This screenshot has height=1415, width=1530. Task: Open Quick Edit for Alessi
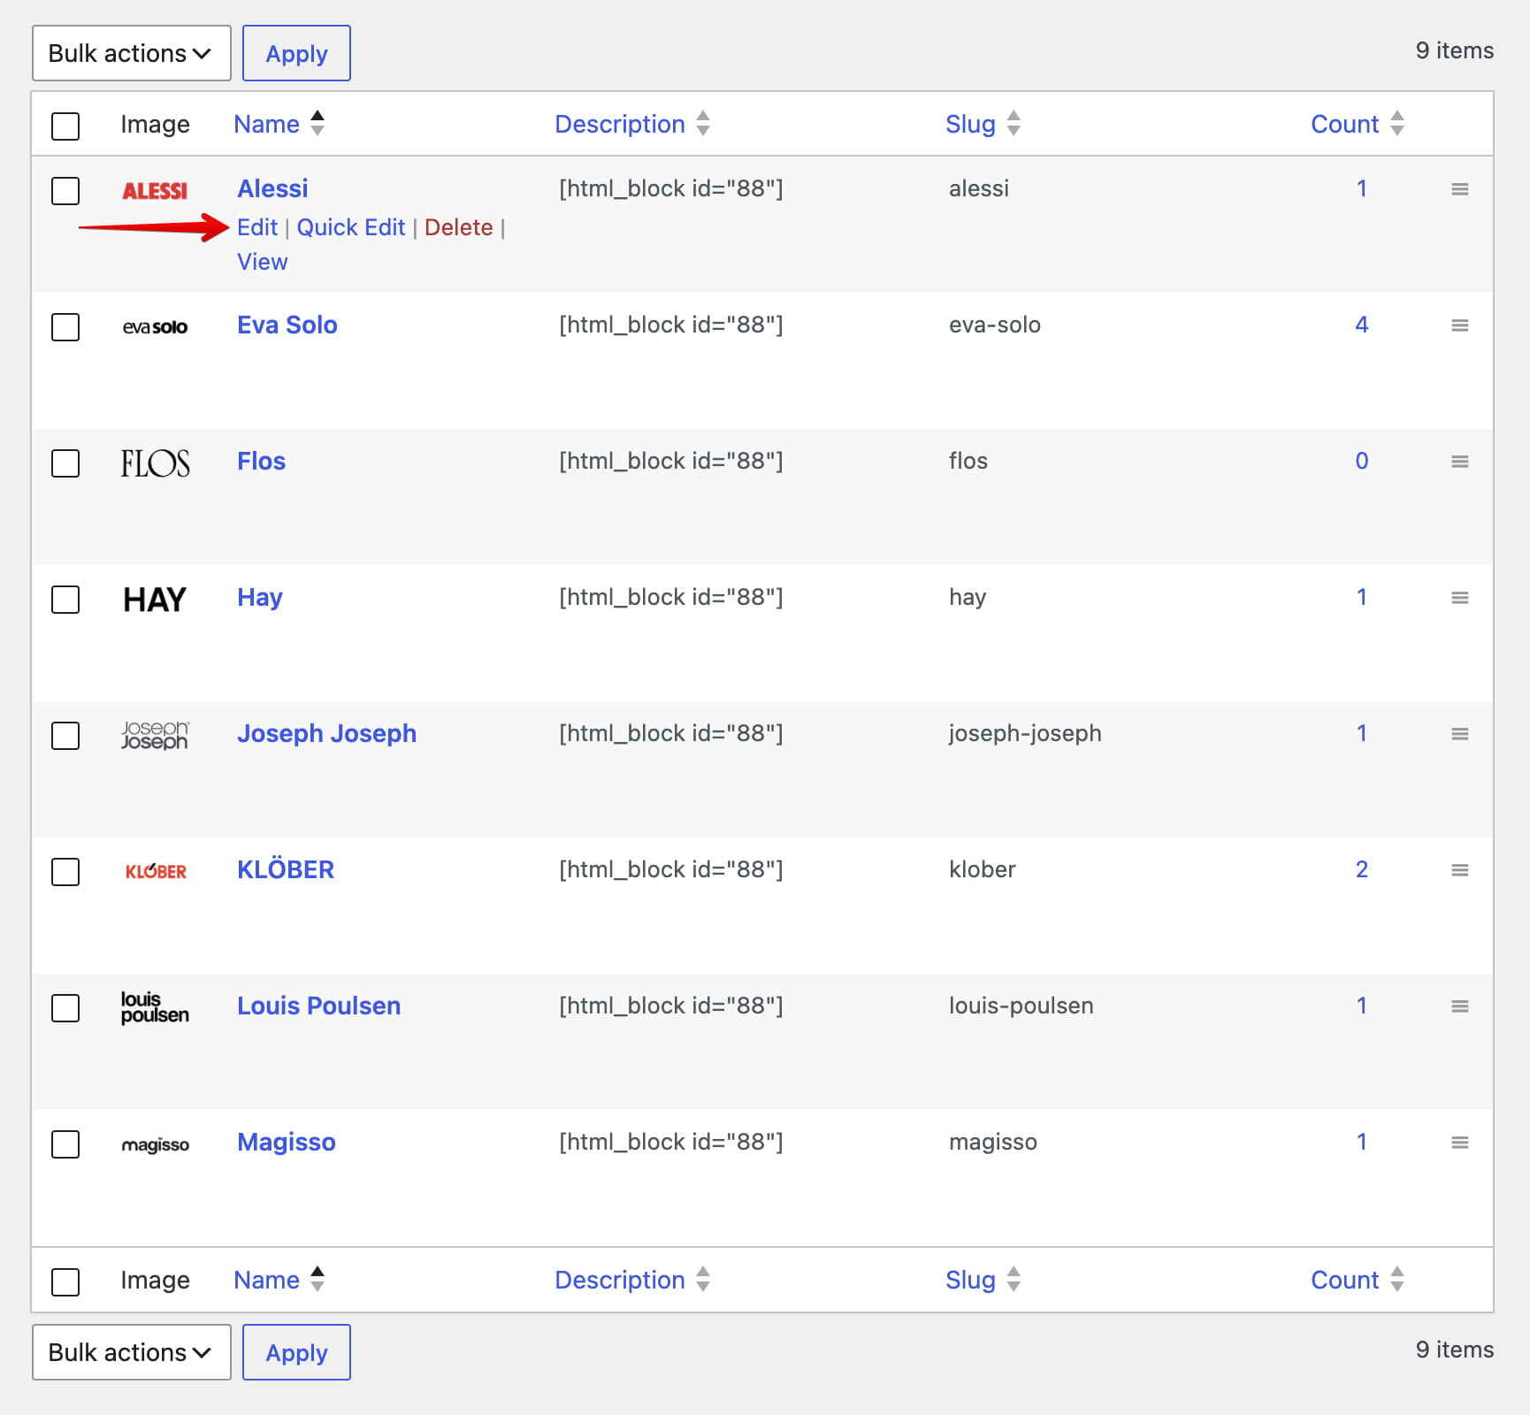tap(351, 227)
